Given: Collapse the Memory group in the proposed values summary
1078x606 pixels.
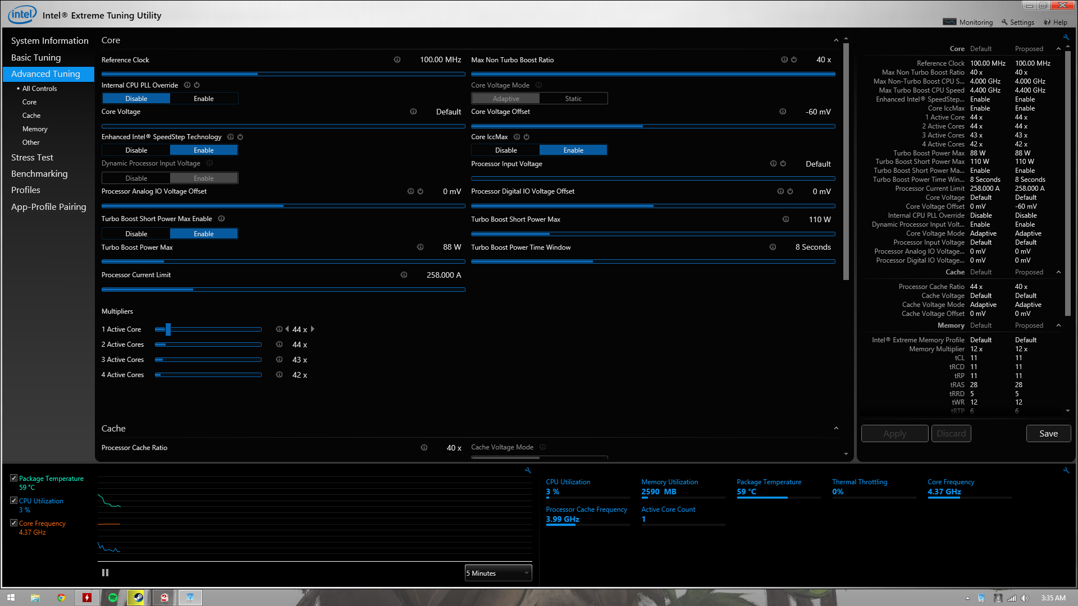Looking at the screenshot, I should (x=1058, y=325).
